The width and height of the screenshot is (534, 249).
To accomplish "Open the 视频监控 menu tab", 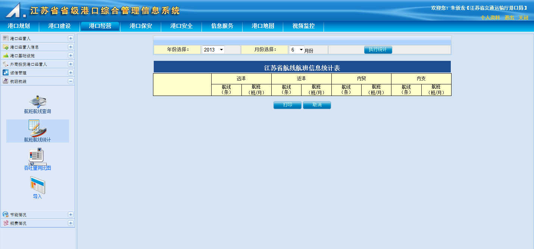I will pyautogui.click(x=303, y=26).
